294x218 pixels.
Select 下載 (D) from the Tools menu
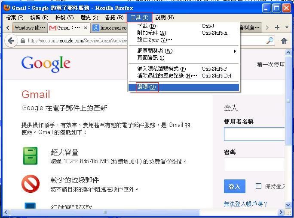(x=184, y=26)
